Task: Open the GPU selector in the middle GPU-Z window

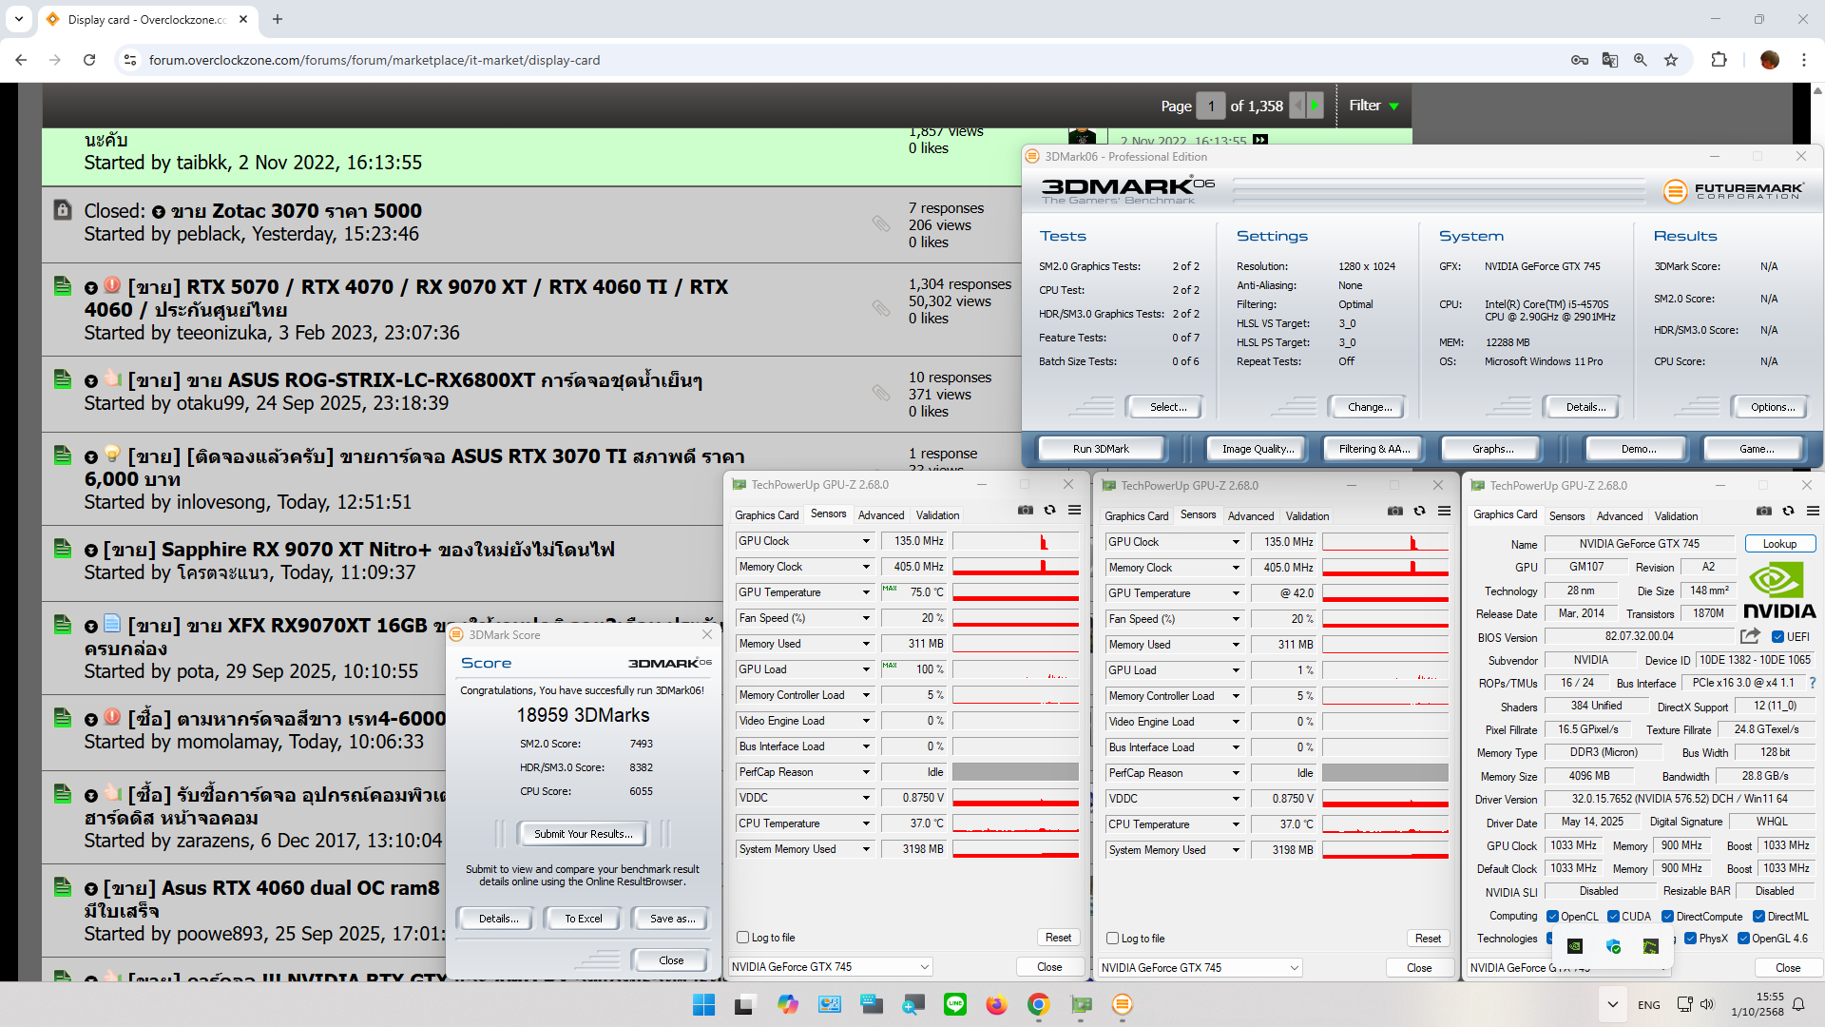Action: pyautogui.click(x=1200, y=967)
